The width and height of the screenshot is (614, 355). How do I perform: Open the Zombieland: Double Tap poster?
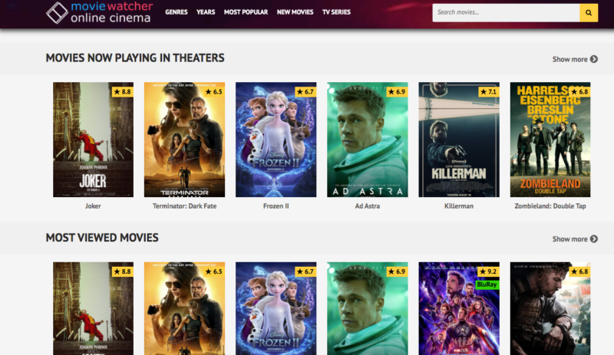[550, 140]
